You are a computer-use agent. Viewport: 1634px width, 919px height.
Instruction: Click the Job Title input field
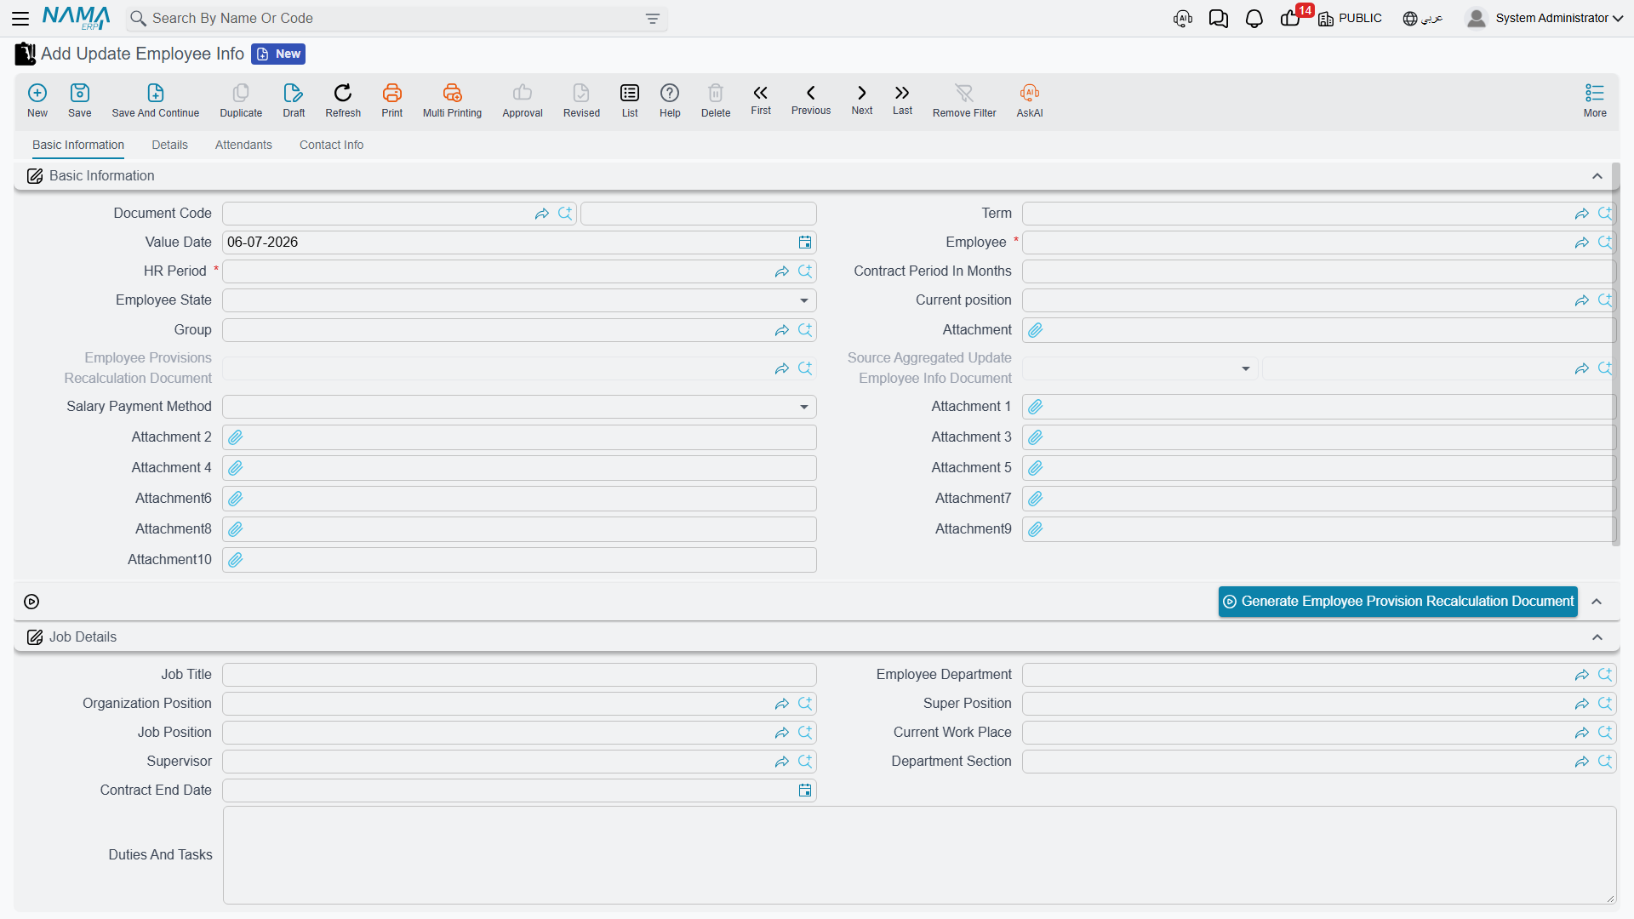tap(519, 675)
